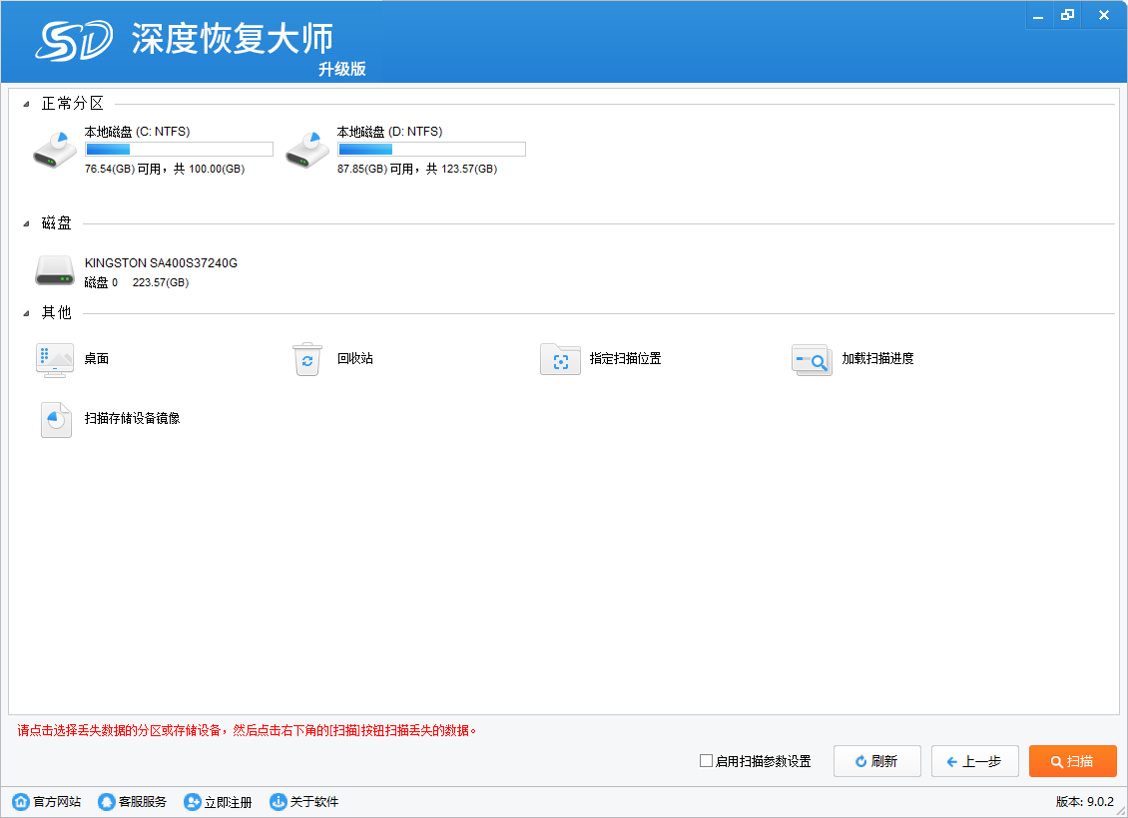Collapse the 正常分区 section
Screen dimensions: 1128x818
click(x=27, y=104)
